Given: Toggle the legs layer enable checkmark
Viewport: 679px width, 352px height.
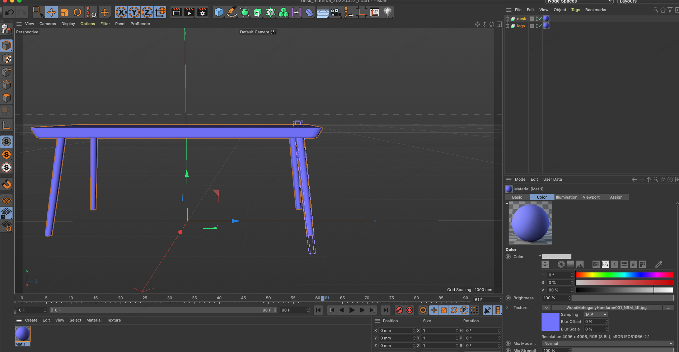Looking at the screenshot, I should click(540, 26).
